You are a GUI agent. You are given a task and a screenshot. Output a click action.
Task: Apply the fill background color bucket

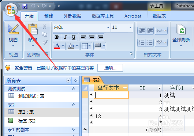71,46
